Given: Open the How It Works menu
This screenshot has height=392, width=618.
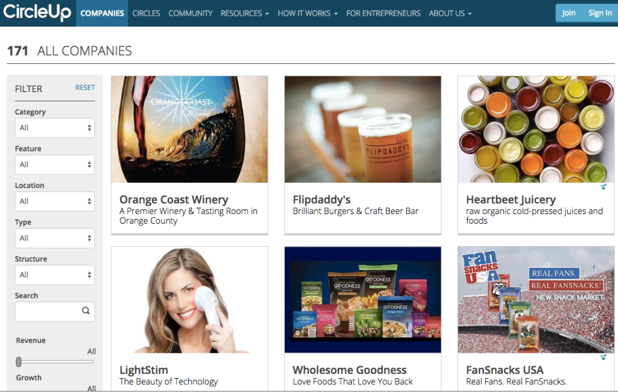Looking at the screenshot, I should tap(308, 13).
